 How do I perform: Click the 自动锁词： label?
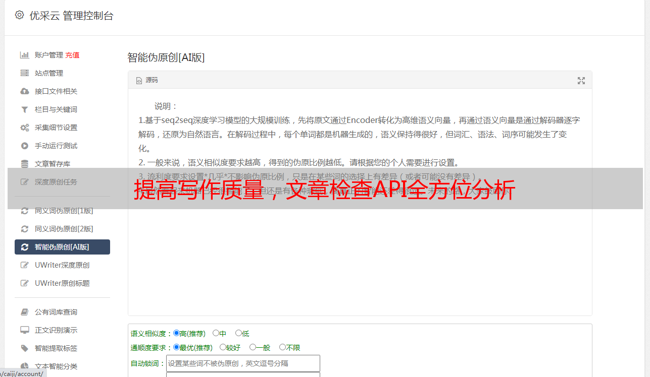[x=148, y=364]
